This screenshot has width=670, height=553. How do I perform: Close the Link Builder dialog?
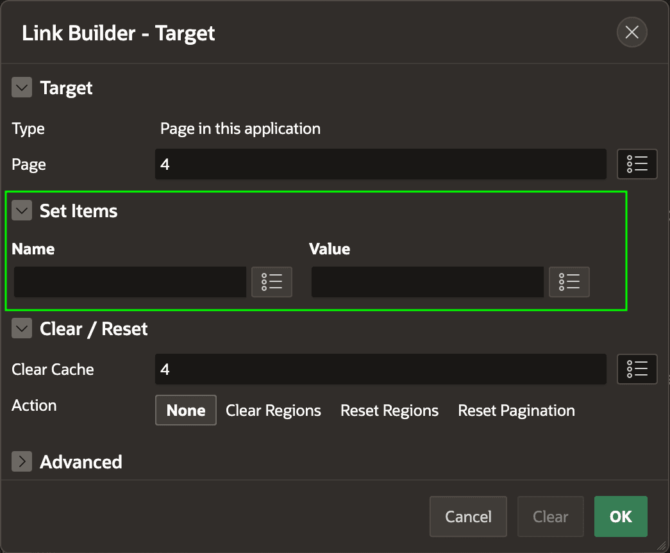click(x=632, y=32)
